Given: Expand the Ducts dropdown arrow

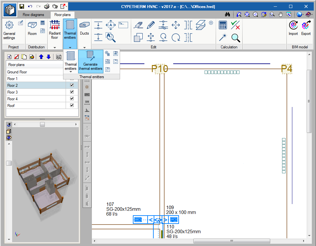Looking at the screenshot, I should pos(85,47).
